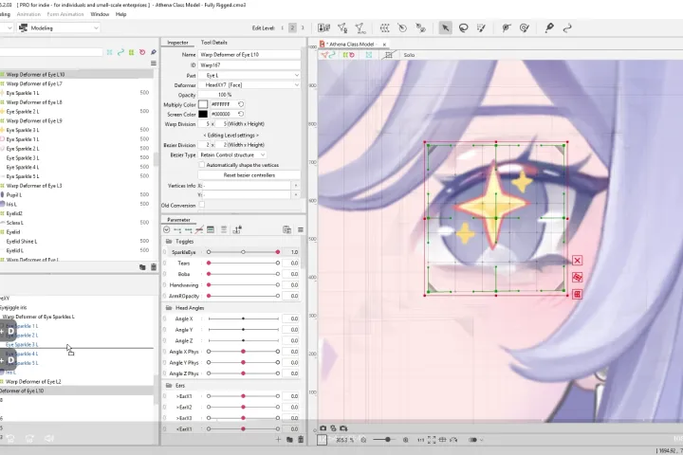
Task: Select the Arrow selection tool
Action: pos(445,27)
